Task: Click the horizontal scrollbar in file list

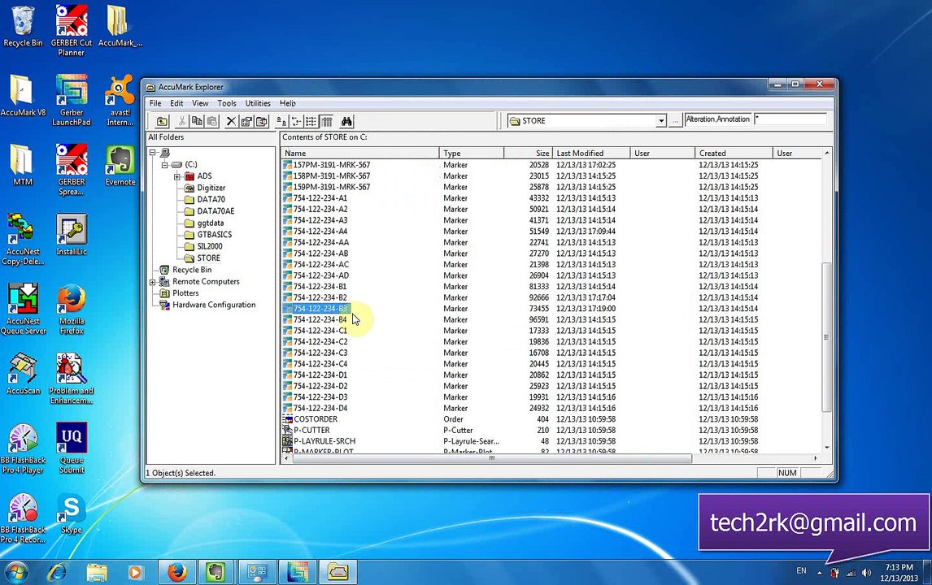Action: [492, 458]
